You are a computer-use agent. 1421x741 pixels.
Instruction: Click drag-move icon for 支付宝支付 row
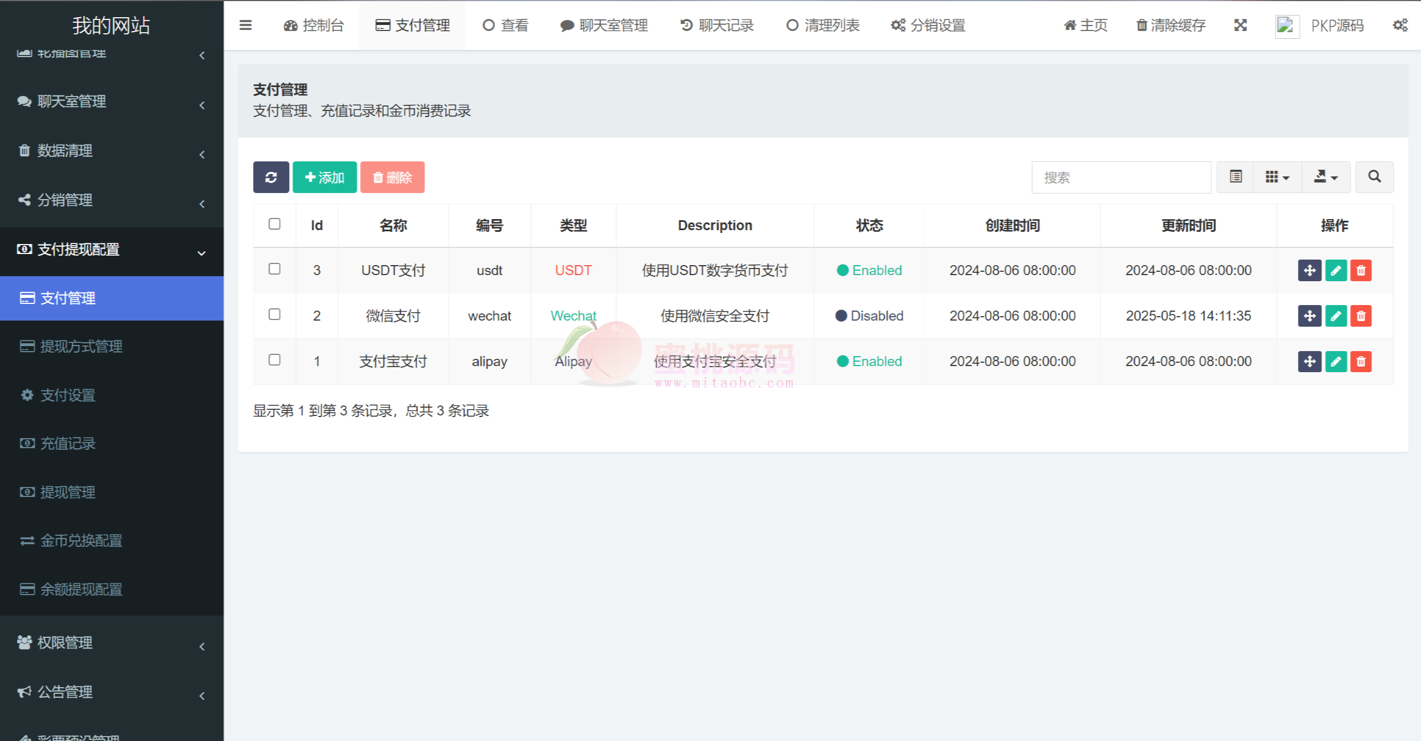click(x=1309, y=362)
